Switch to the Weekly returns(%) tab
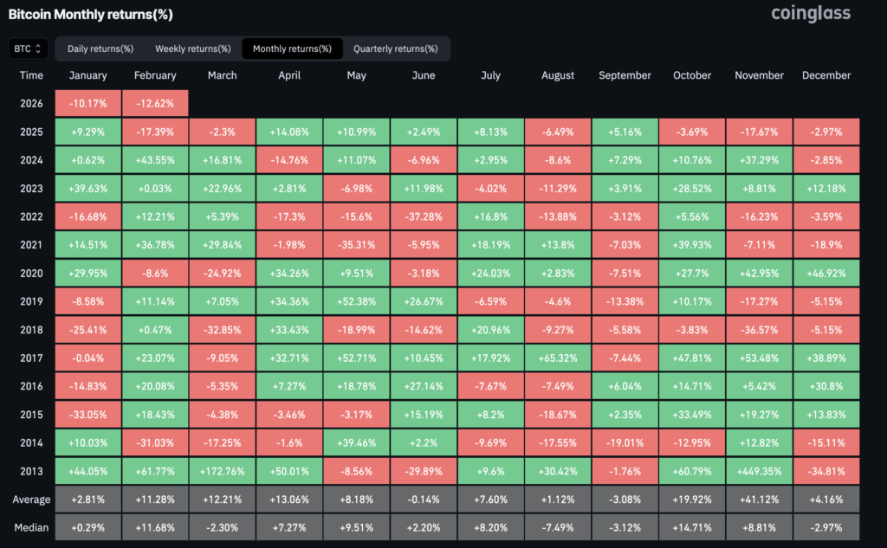 coord(192,48)
